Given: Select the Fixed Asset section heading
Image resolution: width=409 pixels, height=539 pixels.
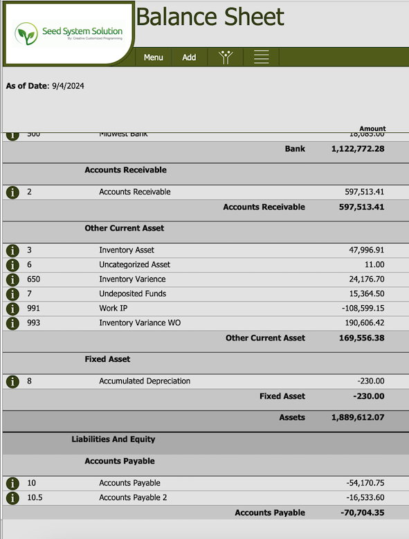Looking at the screenshot, I should coord(107,359).
